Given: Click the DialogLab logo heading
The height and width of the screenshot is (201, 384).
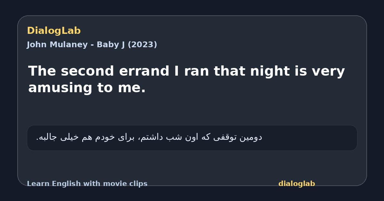Looking at the screenshot, I should (x=54, y=31).
